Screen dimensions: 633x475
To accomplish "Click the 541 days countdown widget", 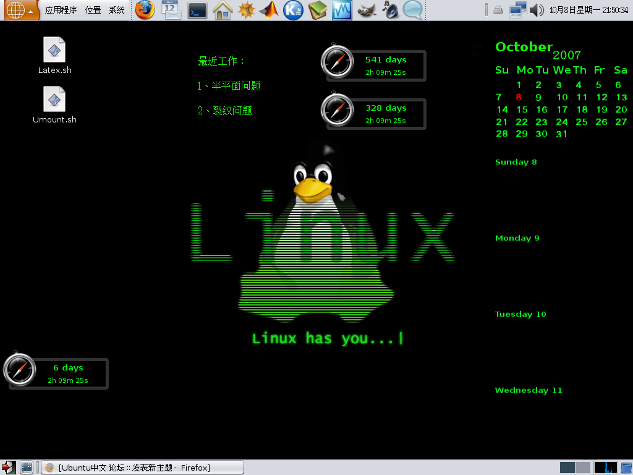I will click(x=373, y=64).
